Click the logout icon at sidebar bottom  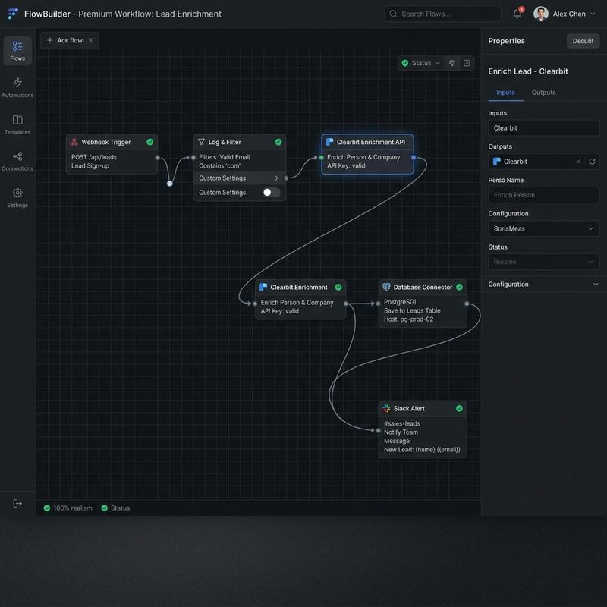tap(17, 503)
